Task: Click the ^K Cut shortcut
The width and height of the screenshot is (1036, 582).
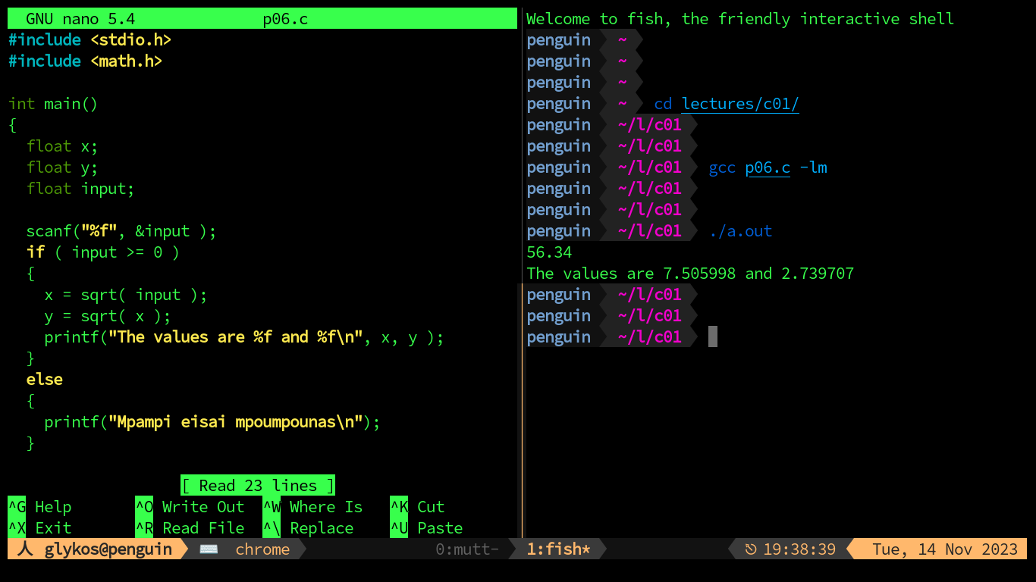Action: 417,507
